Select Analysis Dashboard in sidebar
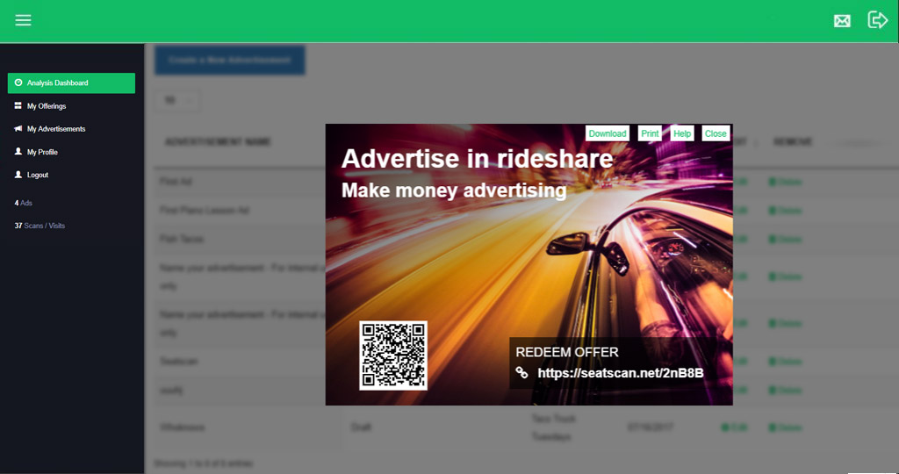Viewport: 899px width, 474px height. [72, 83]
